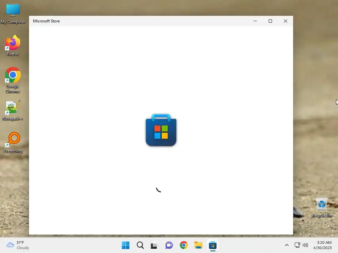Maximize the Microsoft Store window
This screenshot has width=338, height=253.
[x=270, y=21]
